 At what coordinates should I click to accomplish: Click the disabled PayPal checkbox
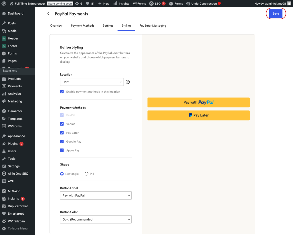(x=62, y=115)
